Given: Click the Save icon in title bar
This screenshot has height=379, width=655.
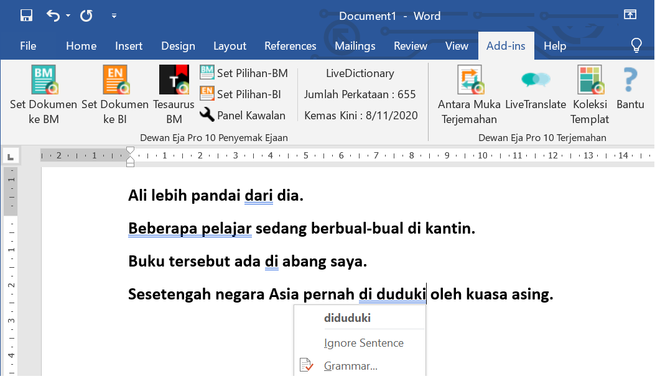Looking at the screenshot, I should point(27,16).
